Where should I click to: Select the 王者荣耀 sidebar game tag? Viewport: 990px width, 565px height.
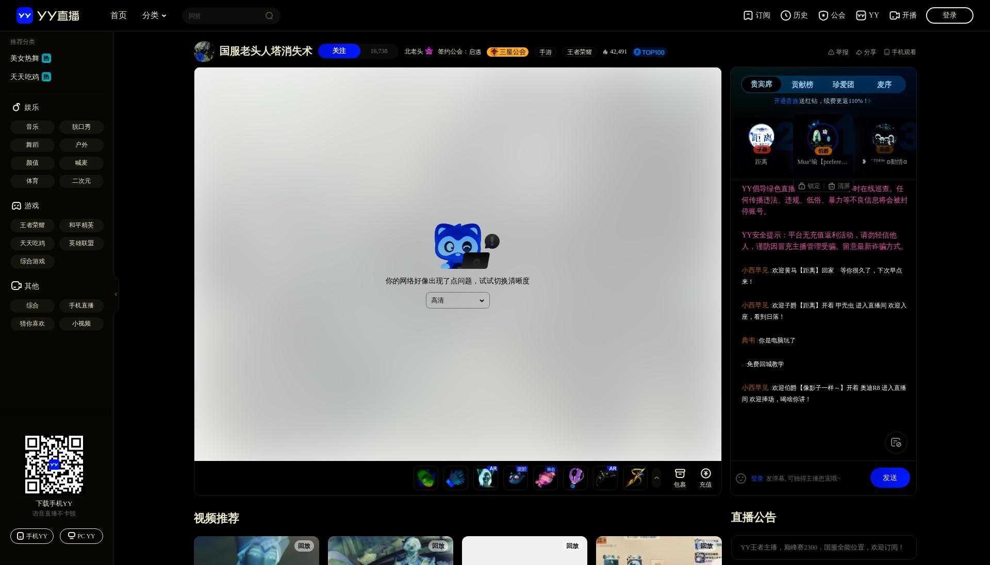(x=32, y=225)
